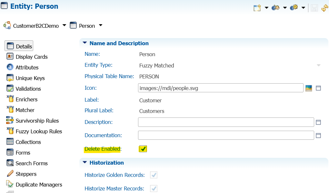
Task: Open the Display Cards icon
Action: pos(10,56)
